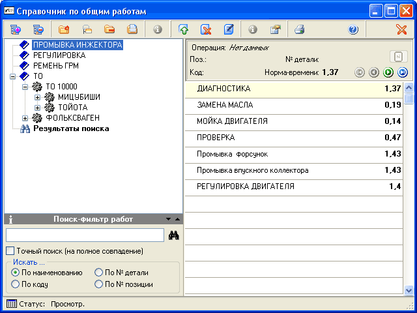Click the blue edit note toolbar icon
The image size is (417, 313).
(229, 29)
